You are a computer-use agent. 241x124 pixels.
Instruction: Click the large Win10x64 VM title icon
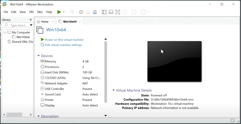coord(40,30)
